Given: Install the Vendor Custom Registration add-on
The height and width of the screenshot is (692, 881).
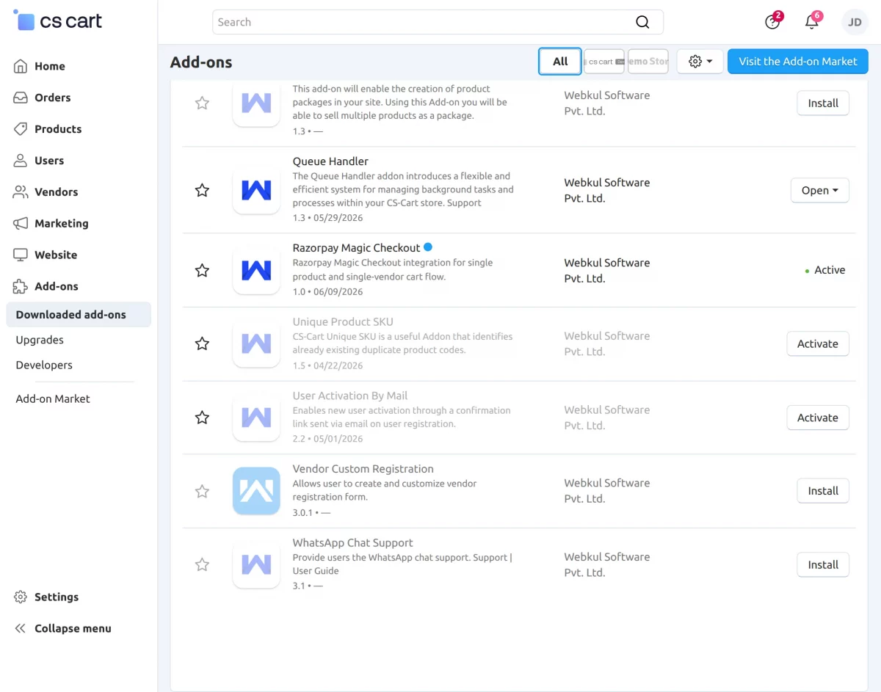Looking at the screenshot, I should [x=823, y=492].
